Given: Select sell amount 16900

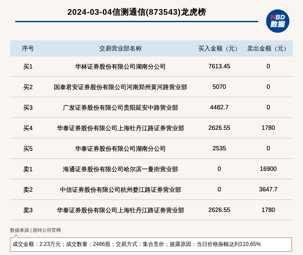Looking at the screenshot, I should 268,169.
